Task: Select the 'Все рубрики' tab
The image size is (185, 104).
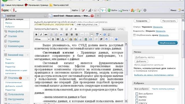Action: (141, 89)
